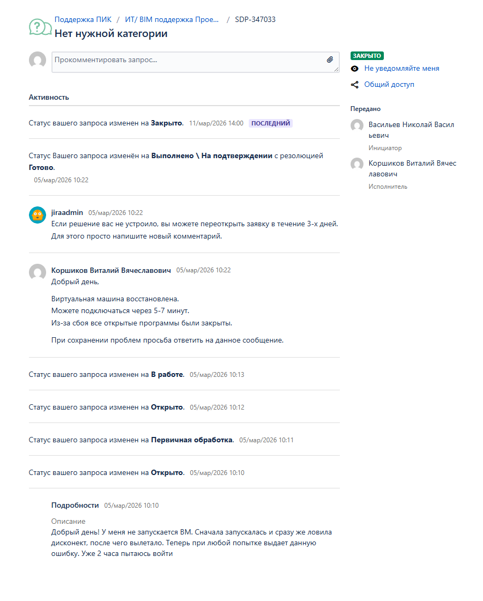Image resolution: width=483 pixels, height=601 pixels.
Task: Click Коршиков Виталий's avatar in the sidebar
Action: coord(357,164)
